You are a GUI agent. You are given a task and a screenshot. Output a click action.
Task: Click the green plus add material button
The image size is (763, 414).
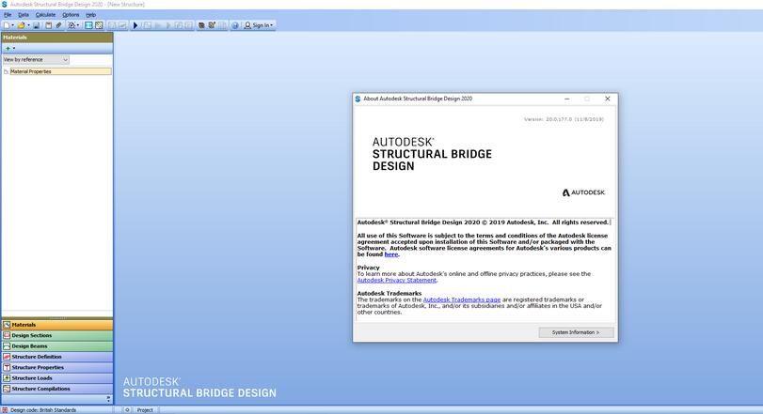[8, 49]
